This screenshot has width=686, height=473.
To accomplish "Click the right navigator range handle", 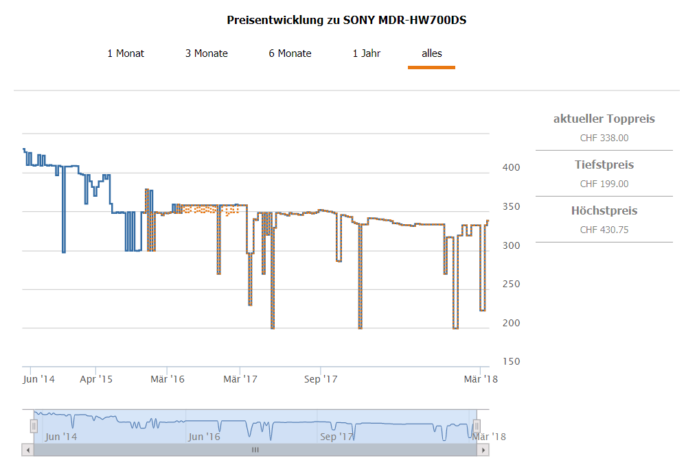I will pos(477,426).
